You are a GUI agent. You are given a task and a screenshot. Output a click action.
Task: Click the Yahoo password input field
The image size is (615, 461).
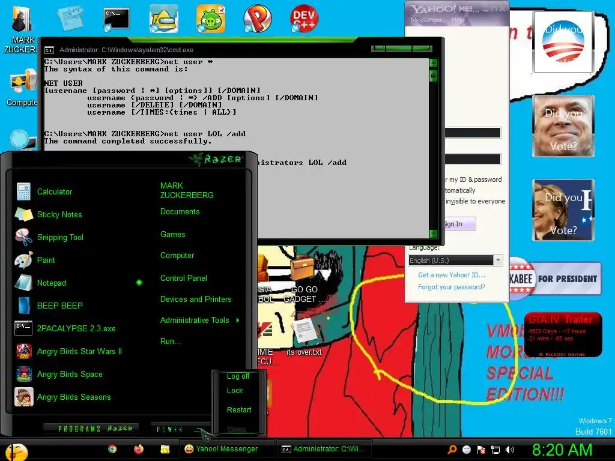473,159
